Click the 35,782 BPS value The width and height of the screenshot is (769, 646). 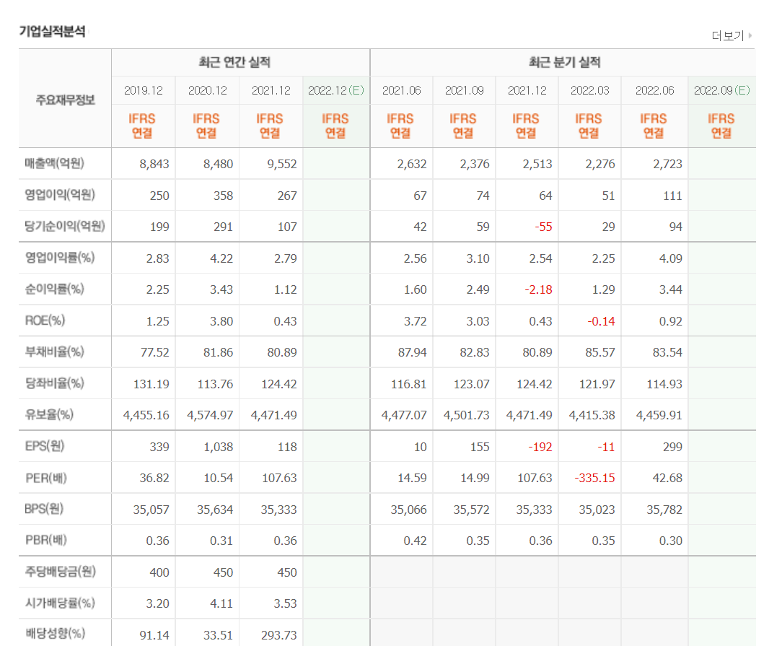(x=664, y=510)
